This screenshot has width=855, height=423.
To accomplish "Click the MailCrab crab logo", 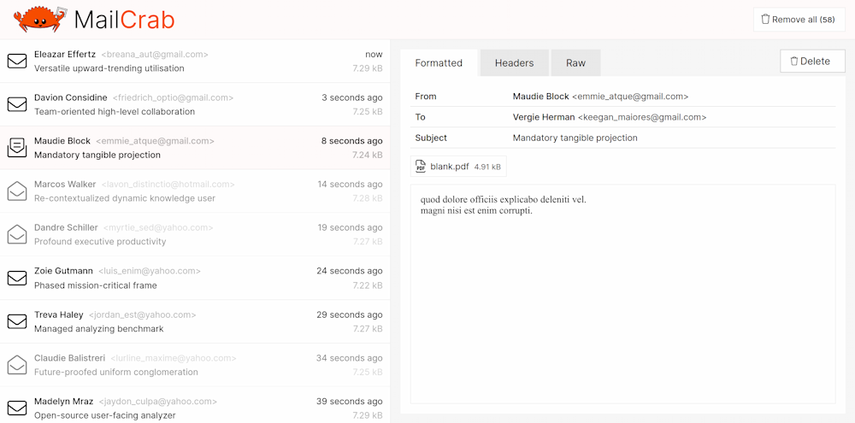I will click(x=40, y=19).
